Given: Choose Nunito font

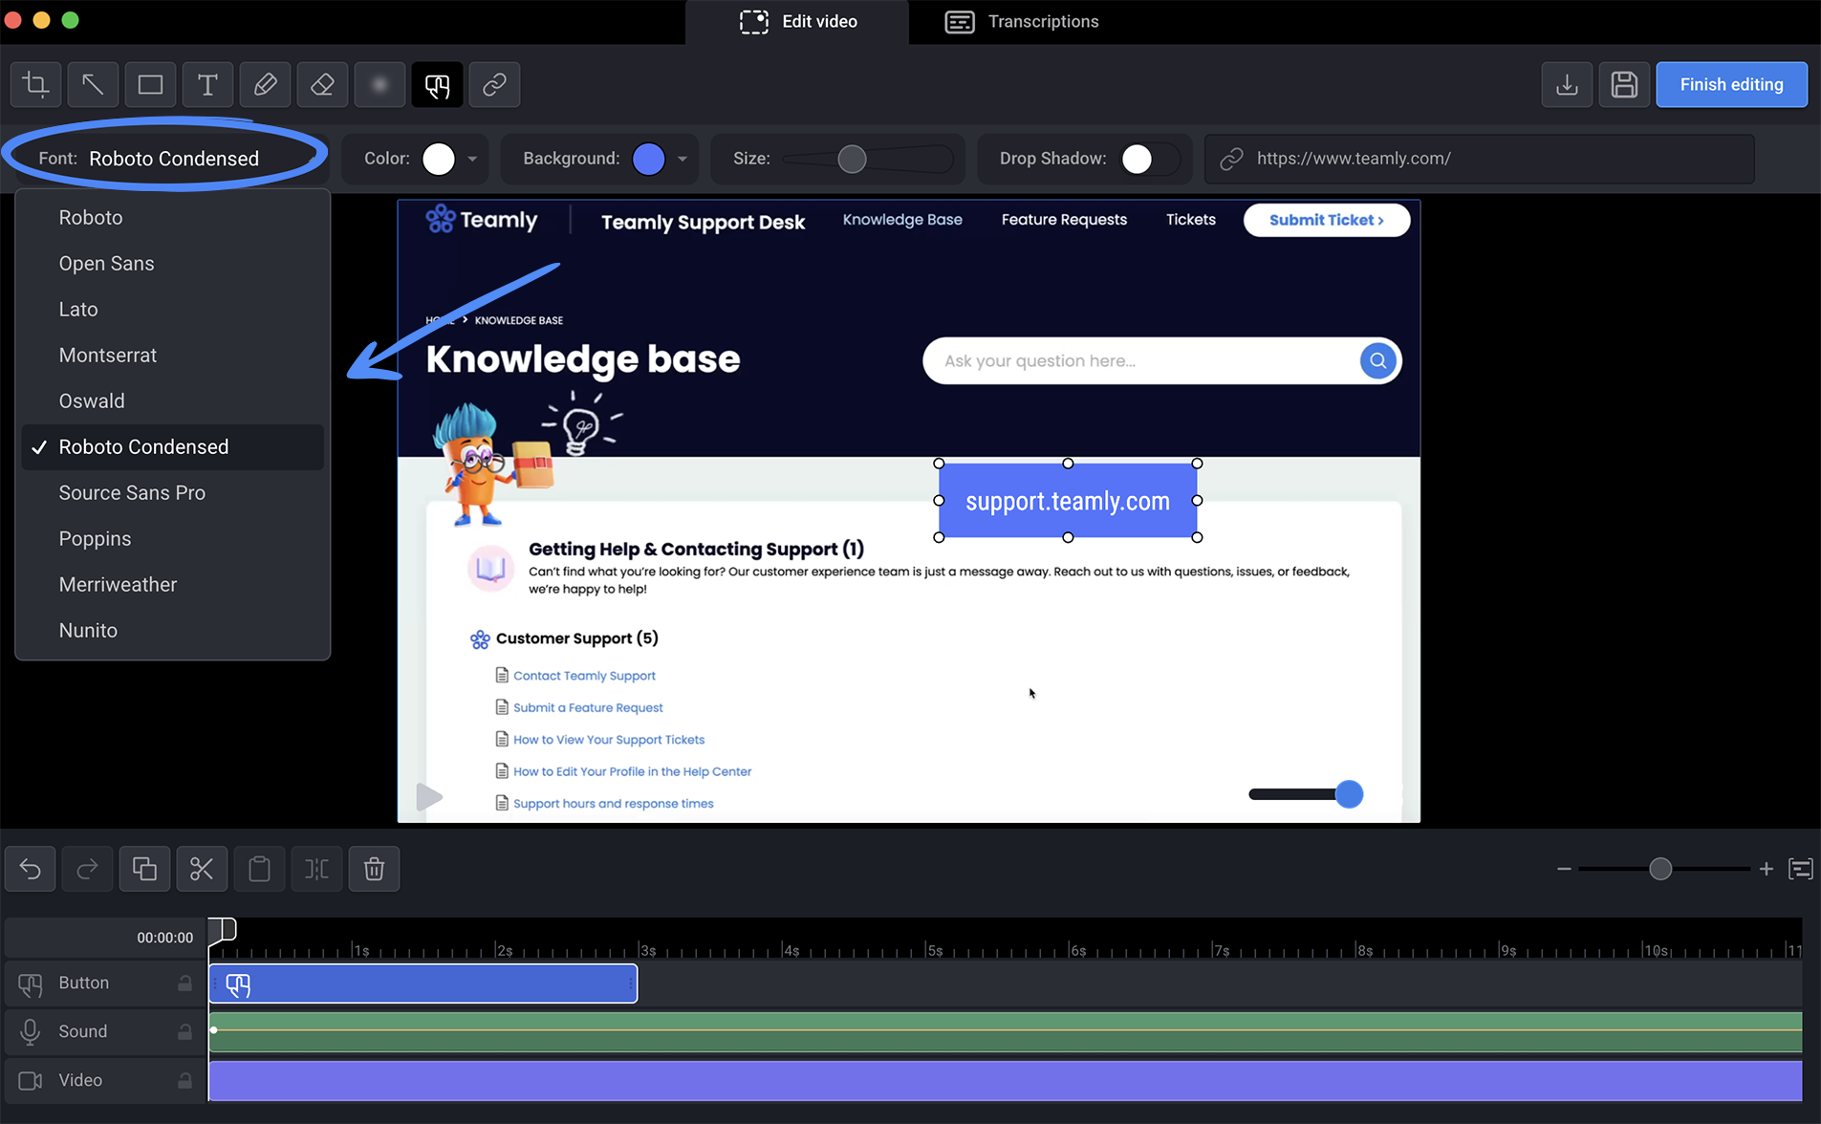Looking at the screenshot, I should (172, 631).
